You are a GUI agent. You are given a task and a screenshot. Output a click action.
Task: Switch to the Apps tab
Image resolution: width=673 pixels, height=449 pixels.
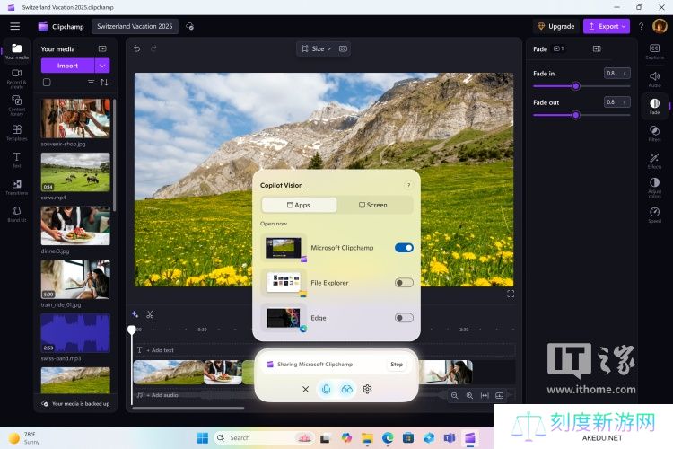click(299, 205)
